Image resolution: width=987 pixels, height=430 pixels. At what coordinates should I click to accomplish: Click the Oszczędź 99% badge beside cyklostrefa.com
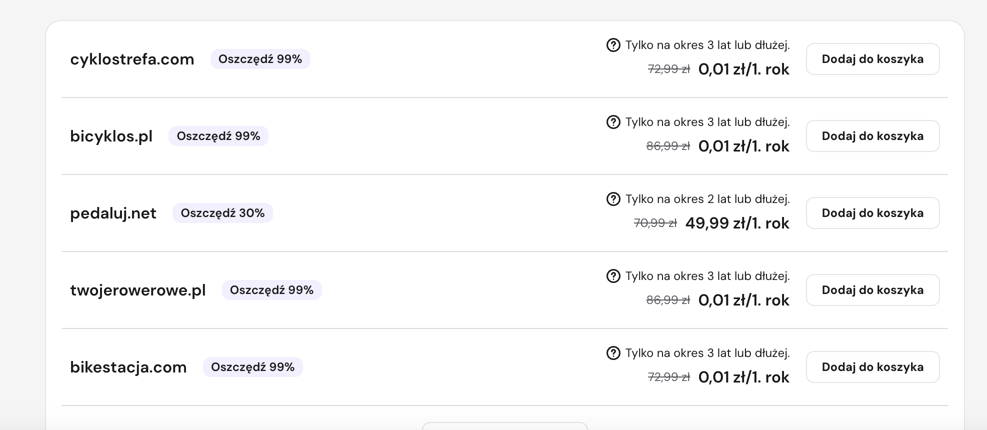260,59
